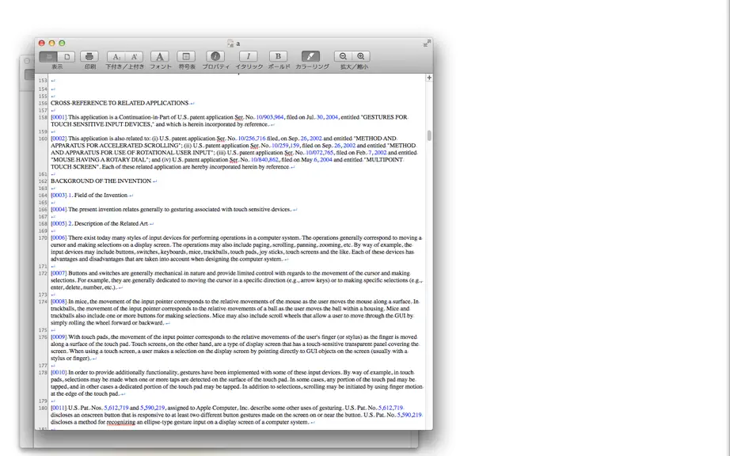The image size is (730, 456).
Task: Apply subscript formatting (下付き)
Action: (116, 57)
